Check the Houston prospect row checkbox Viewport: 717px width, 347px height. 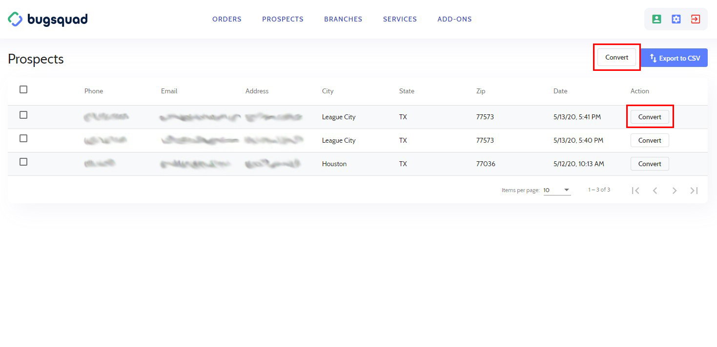pyautogui.click(x=23, y=162)
